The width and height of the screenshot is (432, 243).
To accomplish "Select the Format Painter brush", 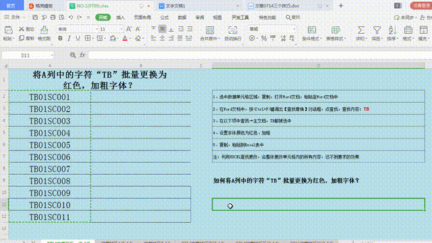I will click(44, 30).
